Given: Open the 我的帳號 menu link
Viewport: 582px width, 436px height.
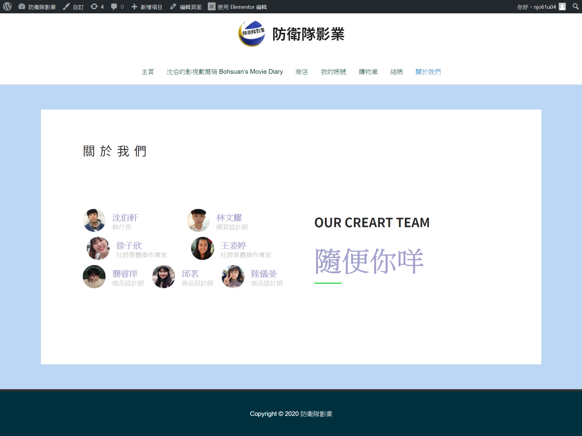Looking at the screenshot, I should coord(333,72).
